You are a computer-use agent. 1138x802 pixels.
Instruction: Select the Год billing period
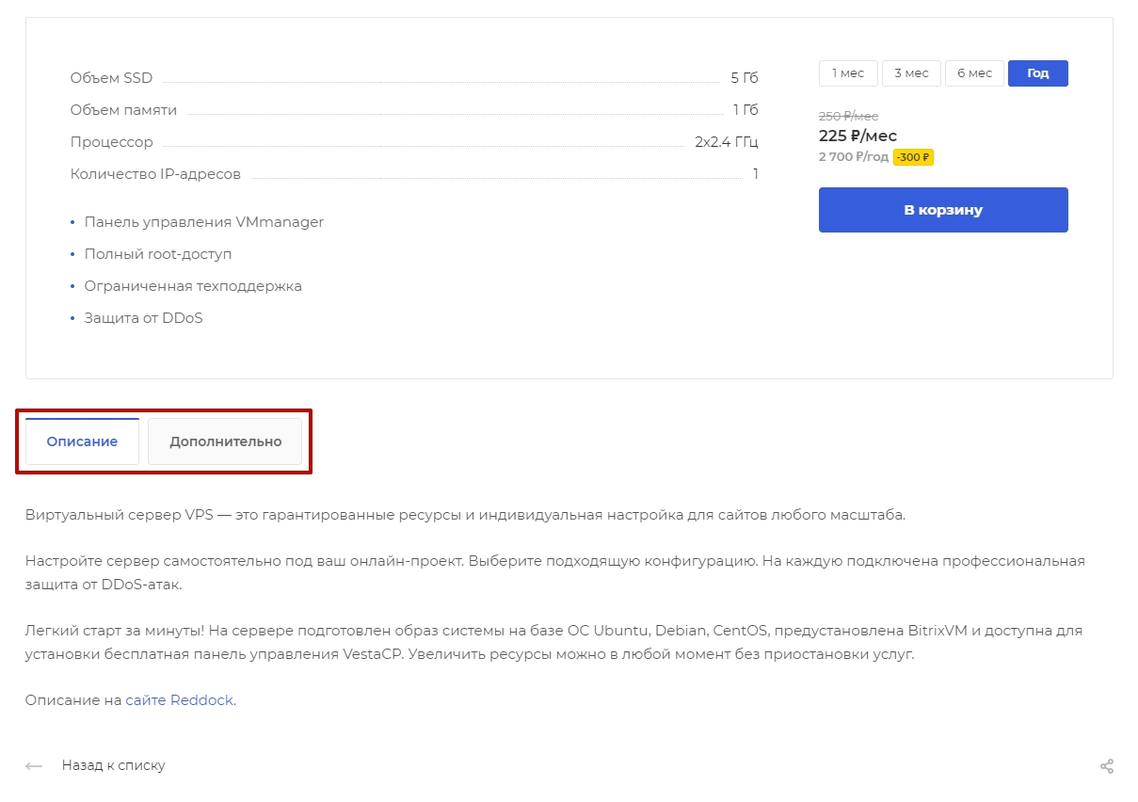pyautogui.click(x=1037, y=73)
